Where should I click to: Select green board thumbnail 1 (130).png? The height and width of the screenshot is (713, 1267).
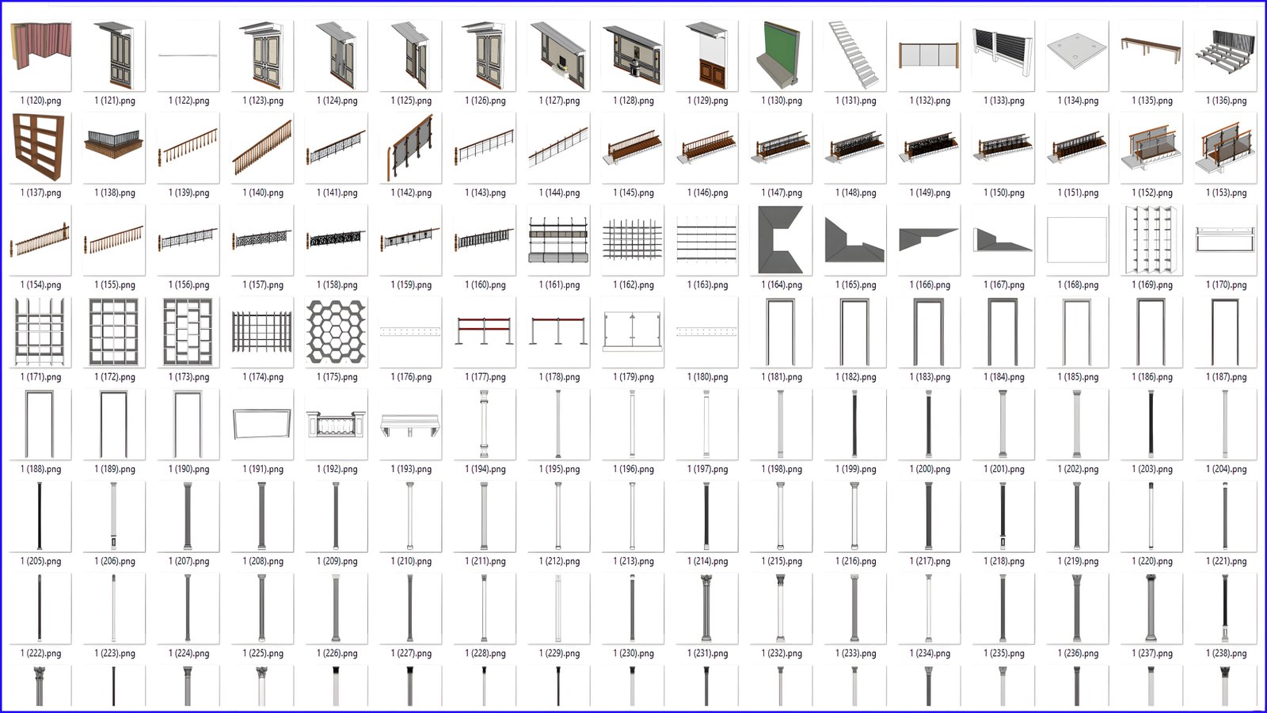click(781, 55)
